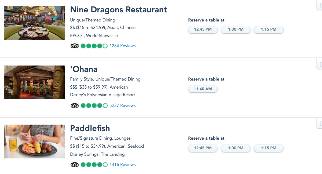The width and height of the screenshot is (322, 174).
Task: Click the Nine Dragons dining room photo
Action: tap(35, 23)
